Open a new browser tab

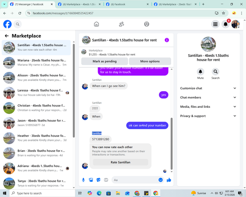[x=203, y=4]
